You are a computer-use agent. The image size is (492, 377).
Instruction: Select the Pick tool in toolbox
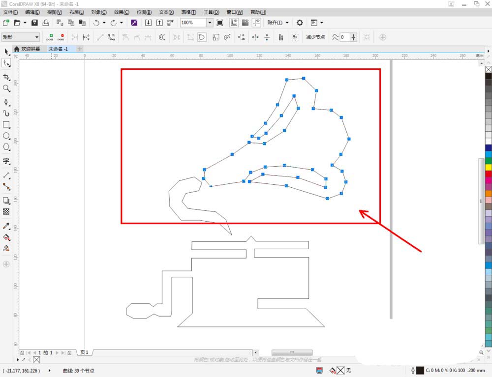(x=6, y=52)
